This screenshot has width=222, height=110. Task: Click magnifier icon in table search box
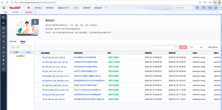[x=176, y=47]
